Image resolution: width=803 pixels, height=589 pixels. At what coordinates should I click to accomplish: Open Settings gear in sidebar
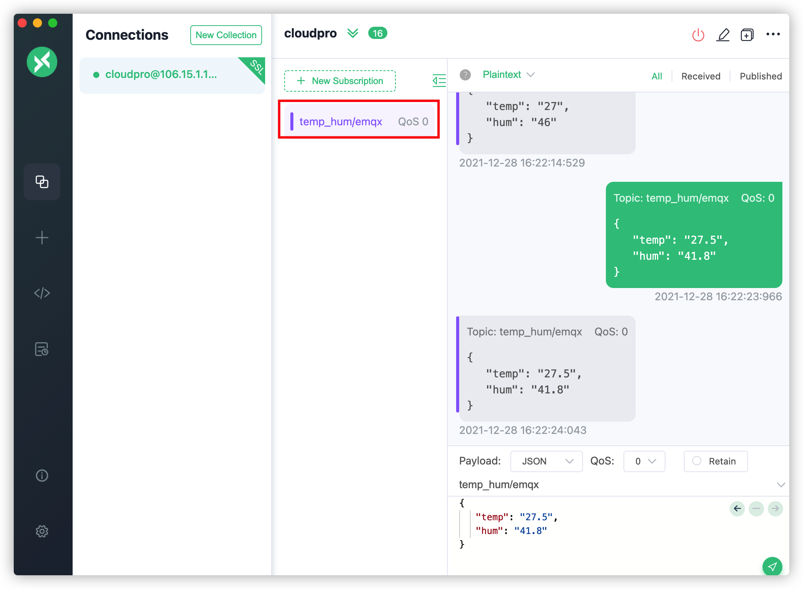pyautogui.click(x=42, y=531)
